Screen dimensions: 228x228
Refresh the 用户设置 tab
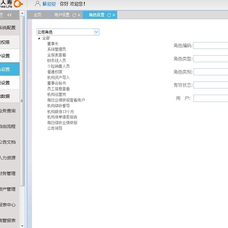[x=74, y=15]
